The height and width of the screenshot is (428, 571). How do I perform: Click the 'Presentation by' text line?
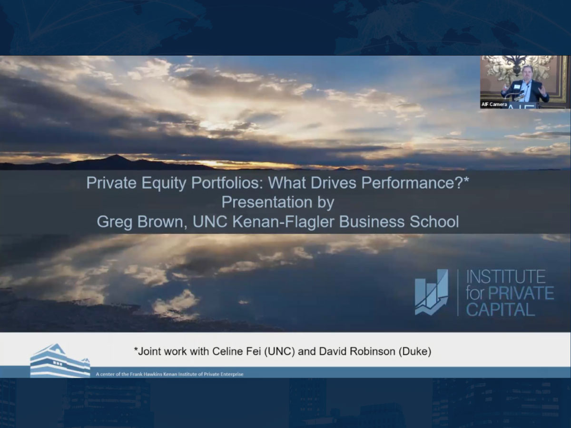(278, 202)
